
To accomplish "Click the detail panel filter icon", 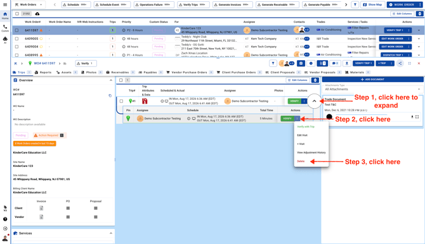I will tap(273, 63).
